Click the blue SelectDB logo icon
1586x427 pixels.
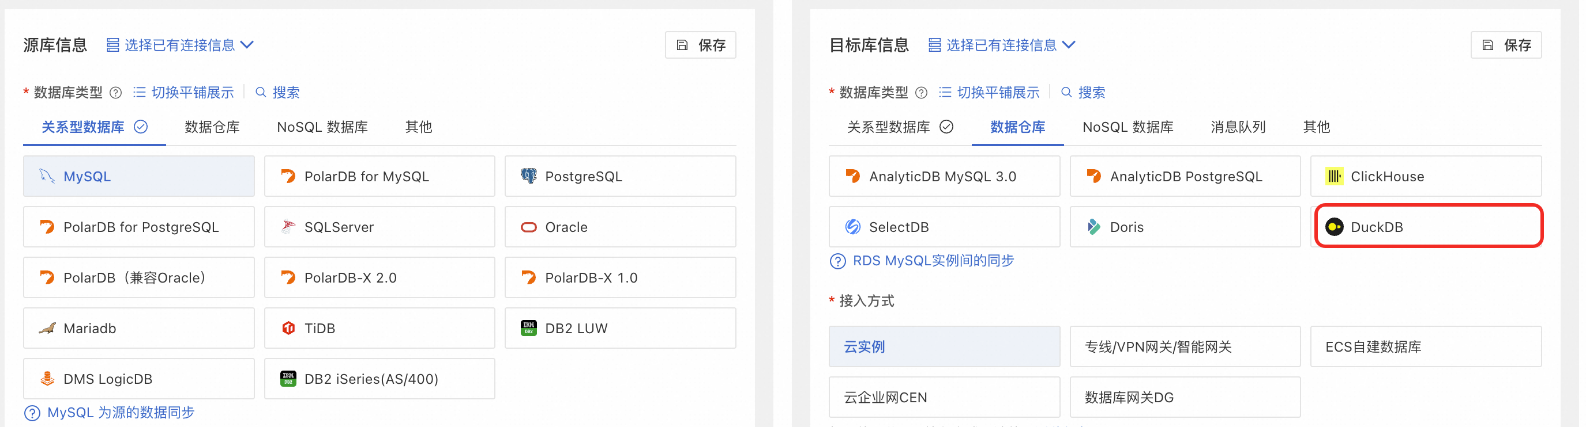852,227
